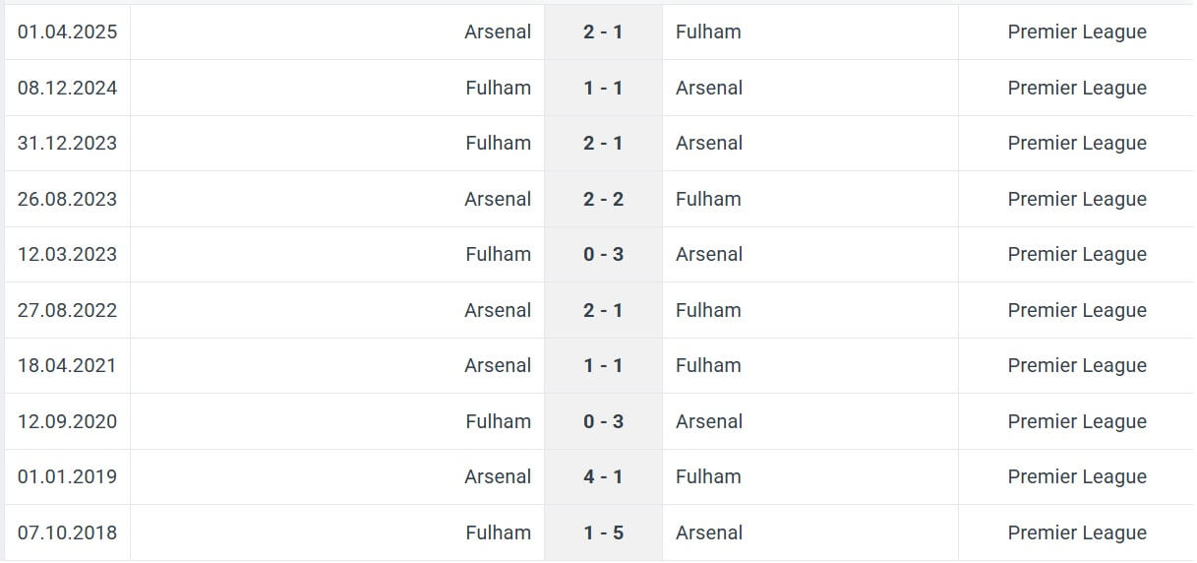The height and width of the screenshot is (563, 1197).
Task: Click the 1 - 5 score dated 07.10.2018
Action: [x=603, y=532]
